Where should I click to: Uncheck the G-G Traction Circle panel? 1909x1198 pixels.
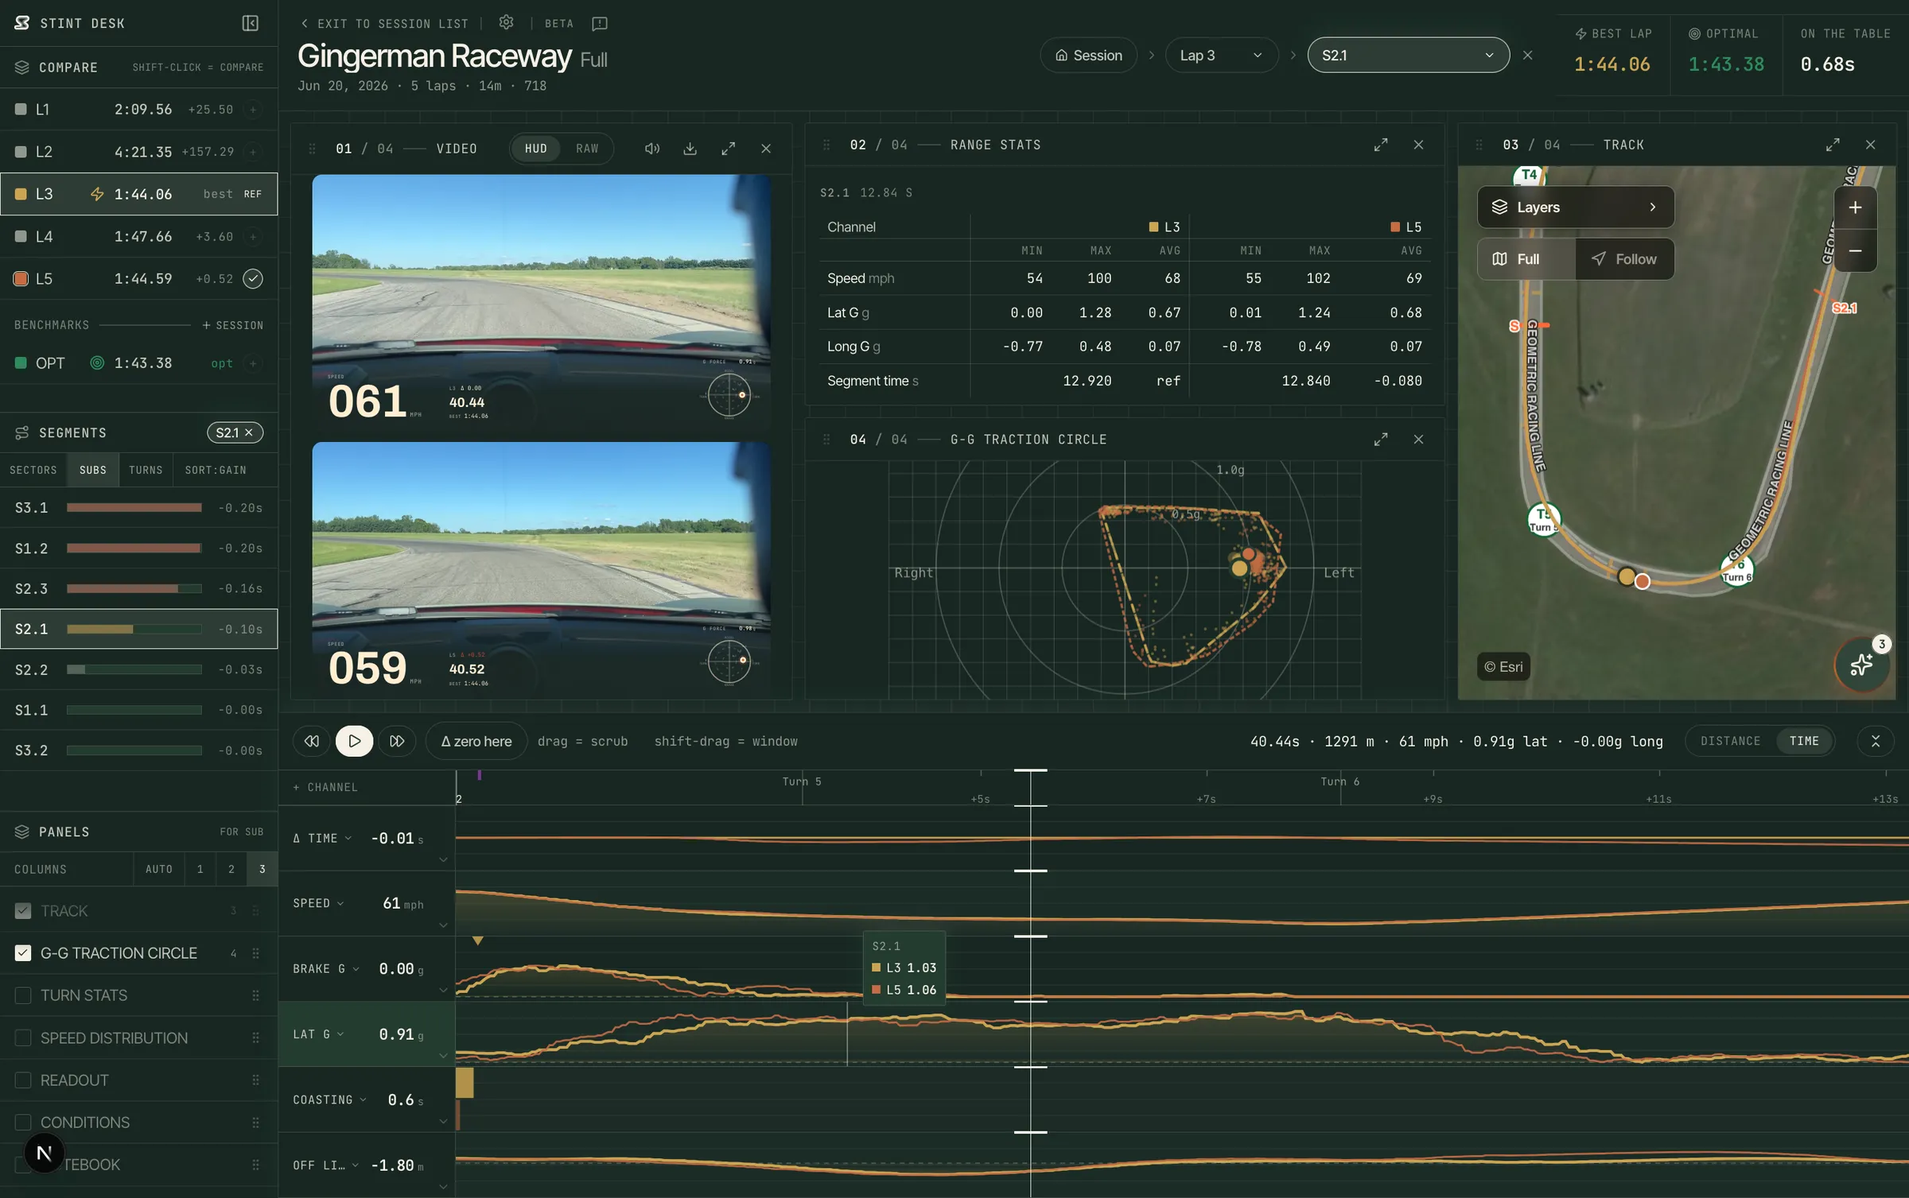pos(23,953)
